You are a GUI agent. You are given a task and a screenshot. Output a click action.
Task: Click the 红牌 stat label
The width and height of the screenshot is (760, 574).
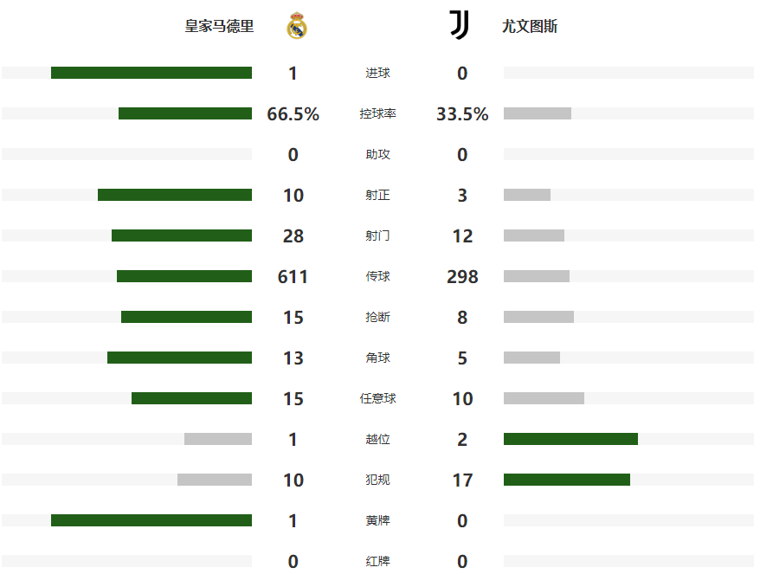pos(377,562)
